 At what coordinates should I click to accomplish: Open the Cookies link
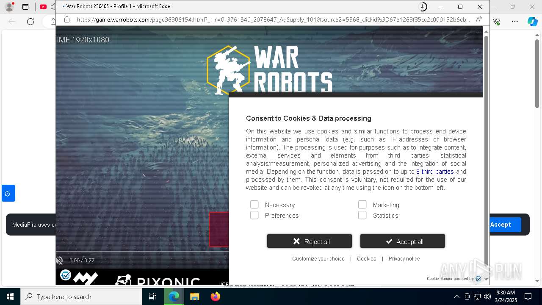367,258
